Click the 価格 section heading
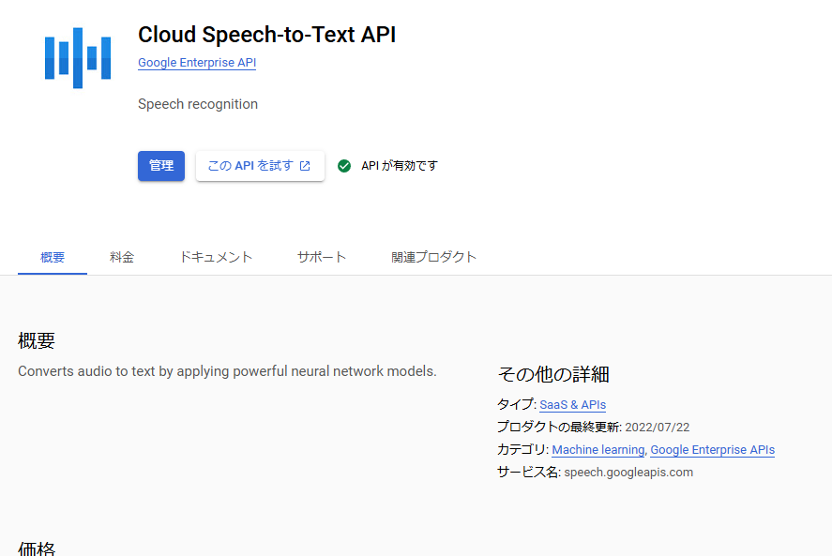Screen dimensions: 832x556 click(x=37, y=548)
